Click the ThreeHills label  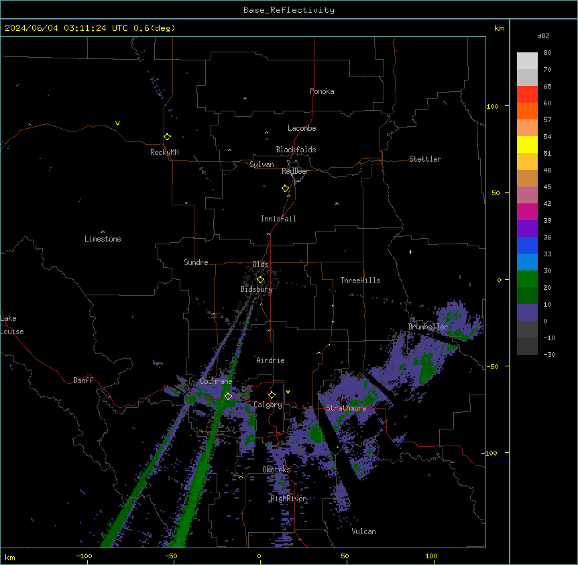[x=360, y=280]
